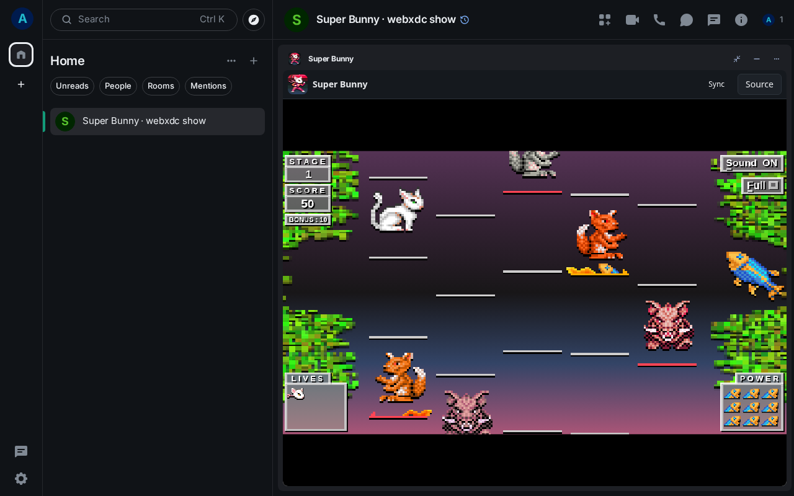The image size is (794, 496).
Task: Open Super Bunny room in list
Action: [x=158, y=122]
